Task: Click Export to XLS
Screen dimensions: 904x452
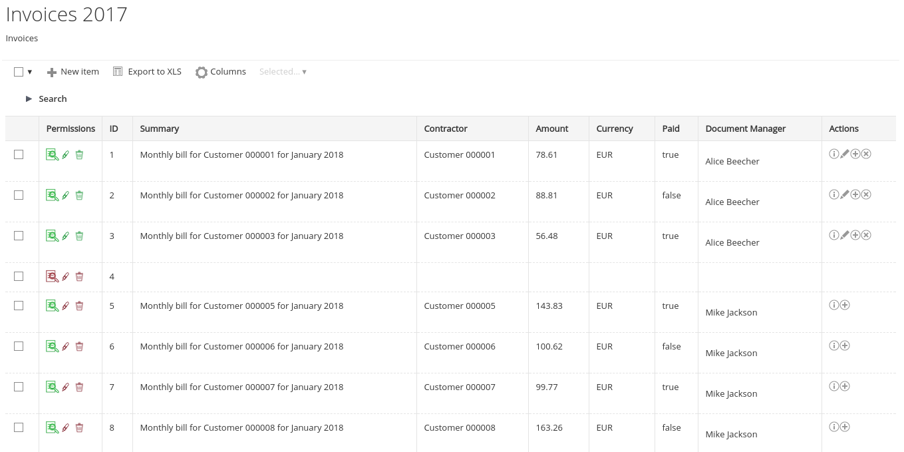Action: coord(147,72)
